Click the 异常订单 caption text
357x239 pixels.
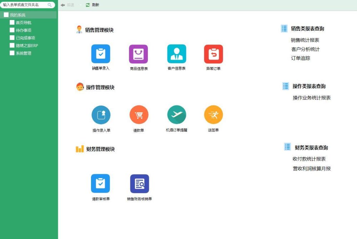[213, 68]
